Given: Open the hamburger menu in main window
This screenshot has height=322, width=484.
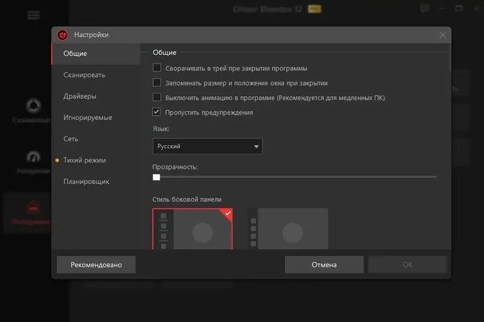Looking at the screenshot, I should coord(33,15).
